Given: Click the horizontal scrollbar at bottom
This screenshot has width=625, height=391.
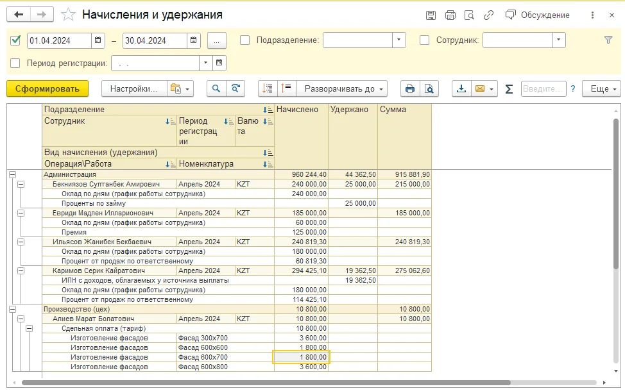Looking at the screenshot, I should (266, 383).
